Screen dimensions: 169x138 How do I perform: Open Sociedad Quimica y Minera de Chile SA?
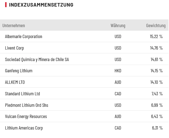click(x=37, y=59)
